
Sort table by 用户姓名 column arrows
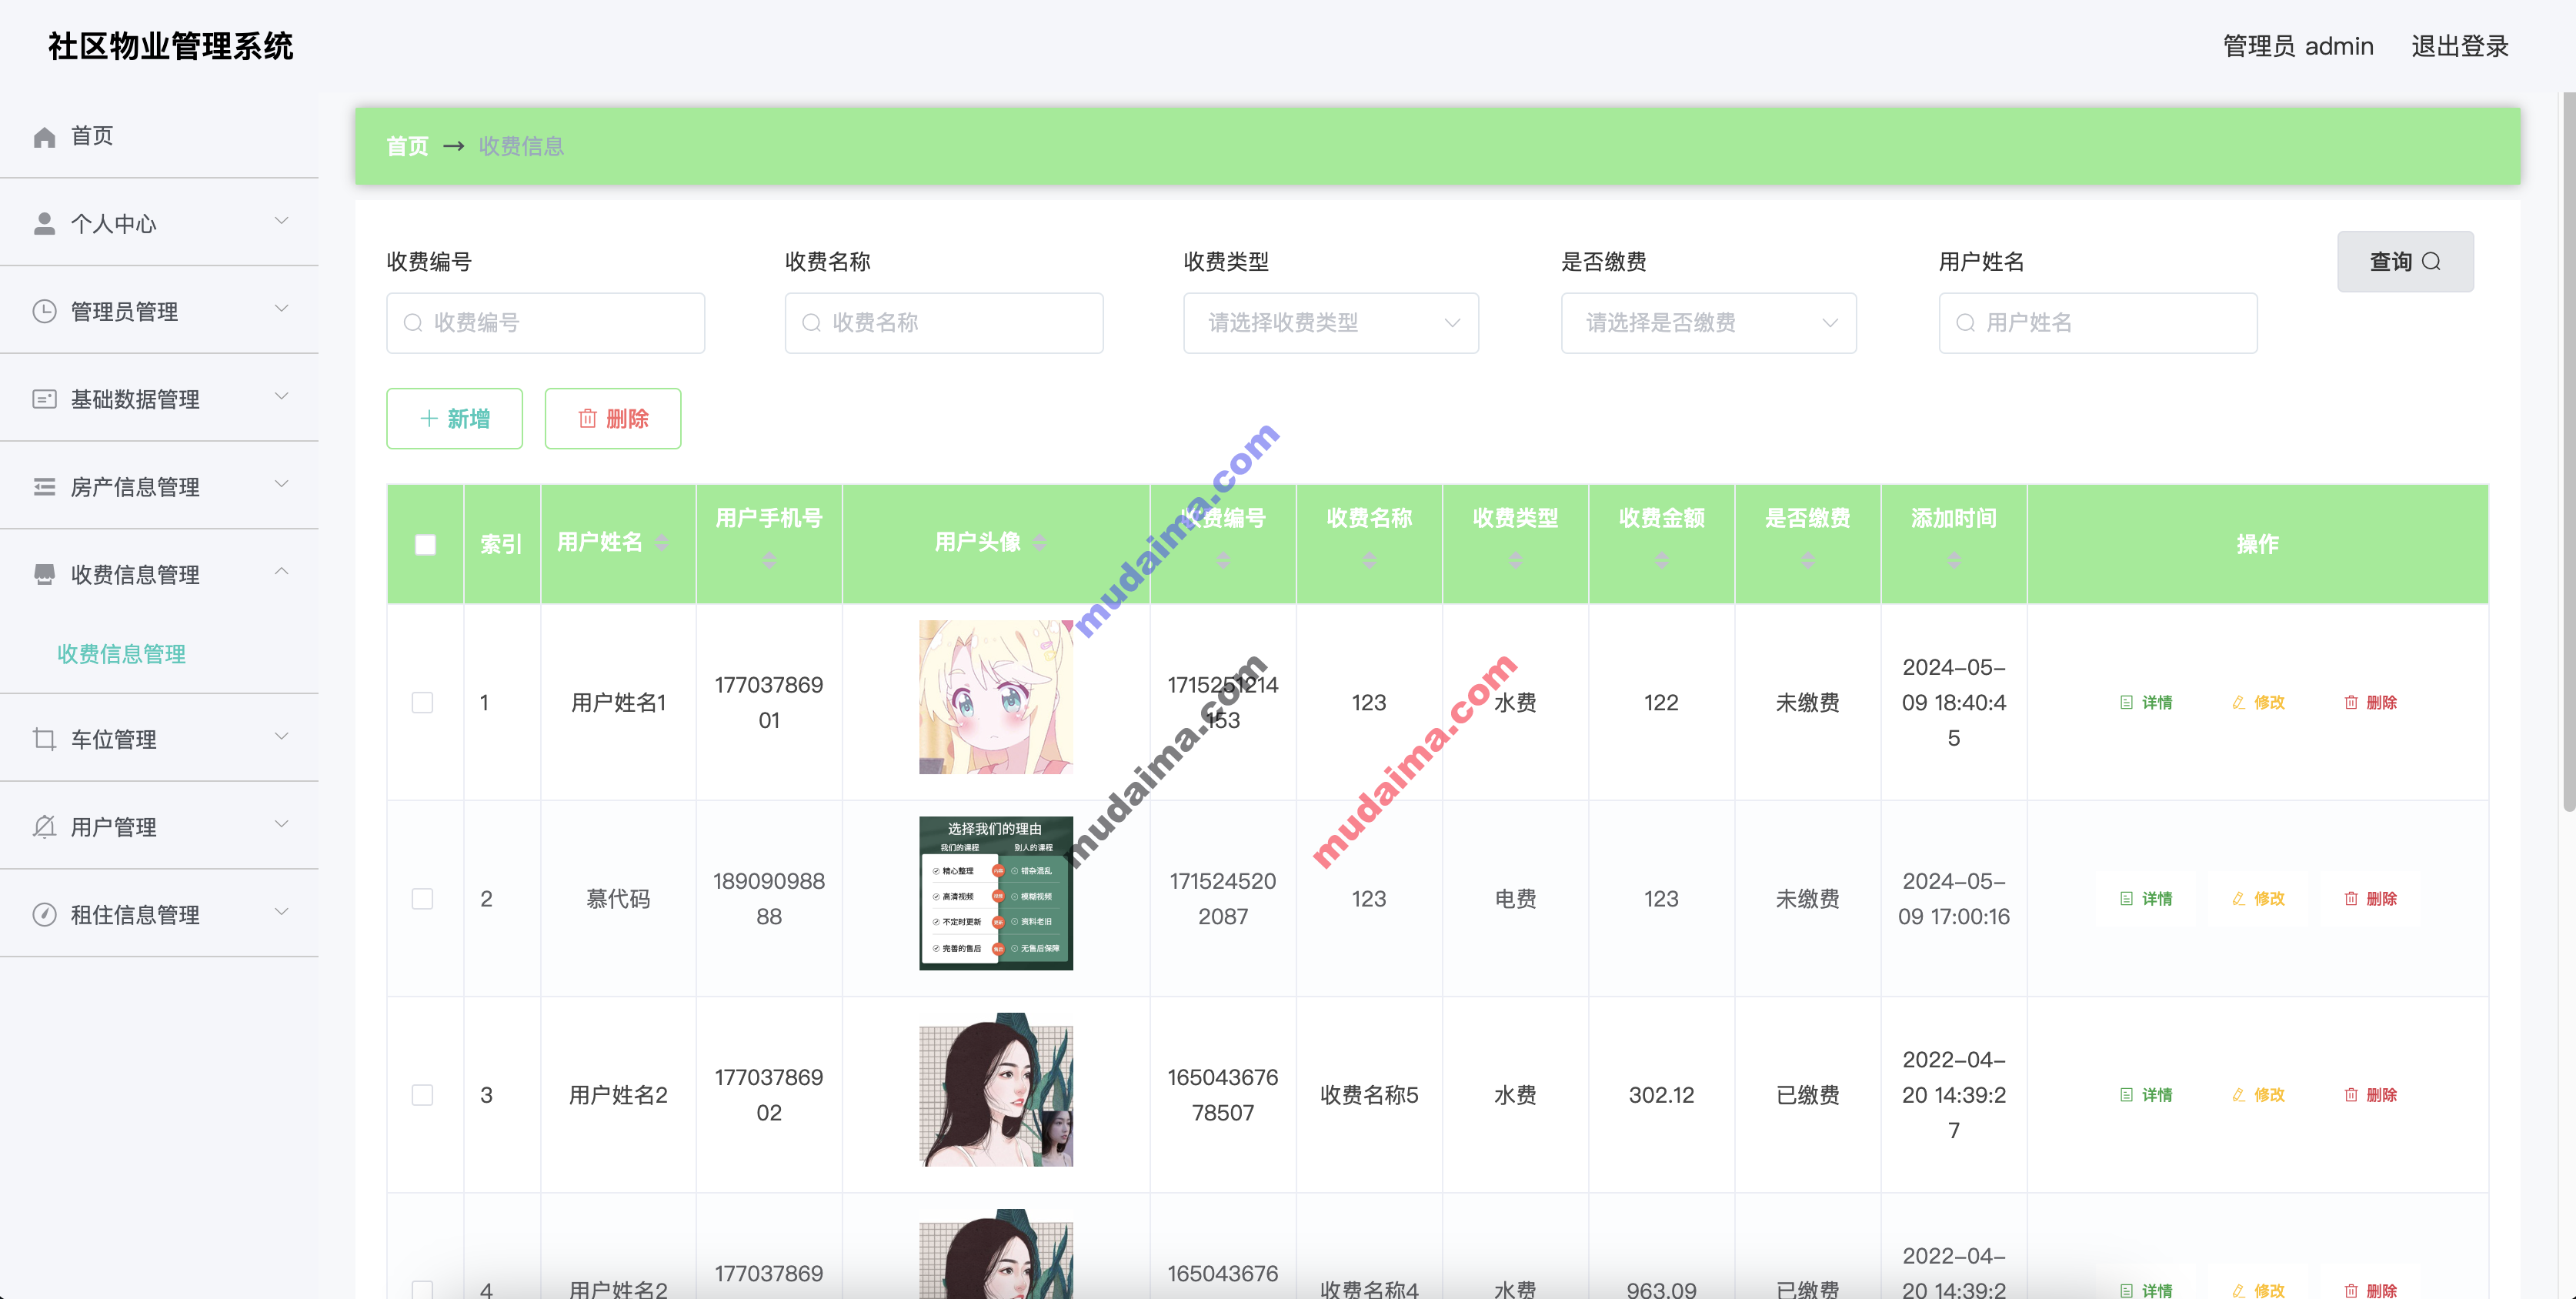pos(661,542)
